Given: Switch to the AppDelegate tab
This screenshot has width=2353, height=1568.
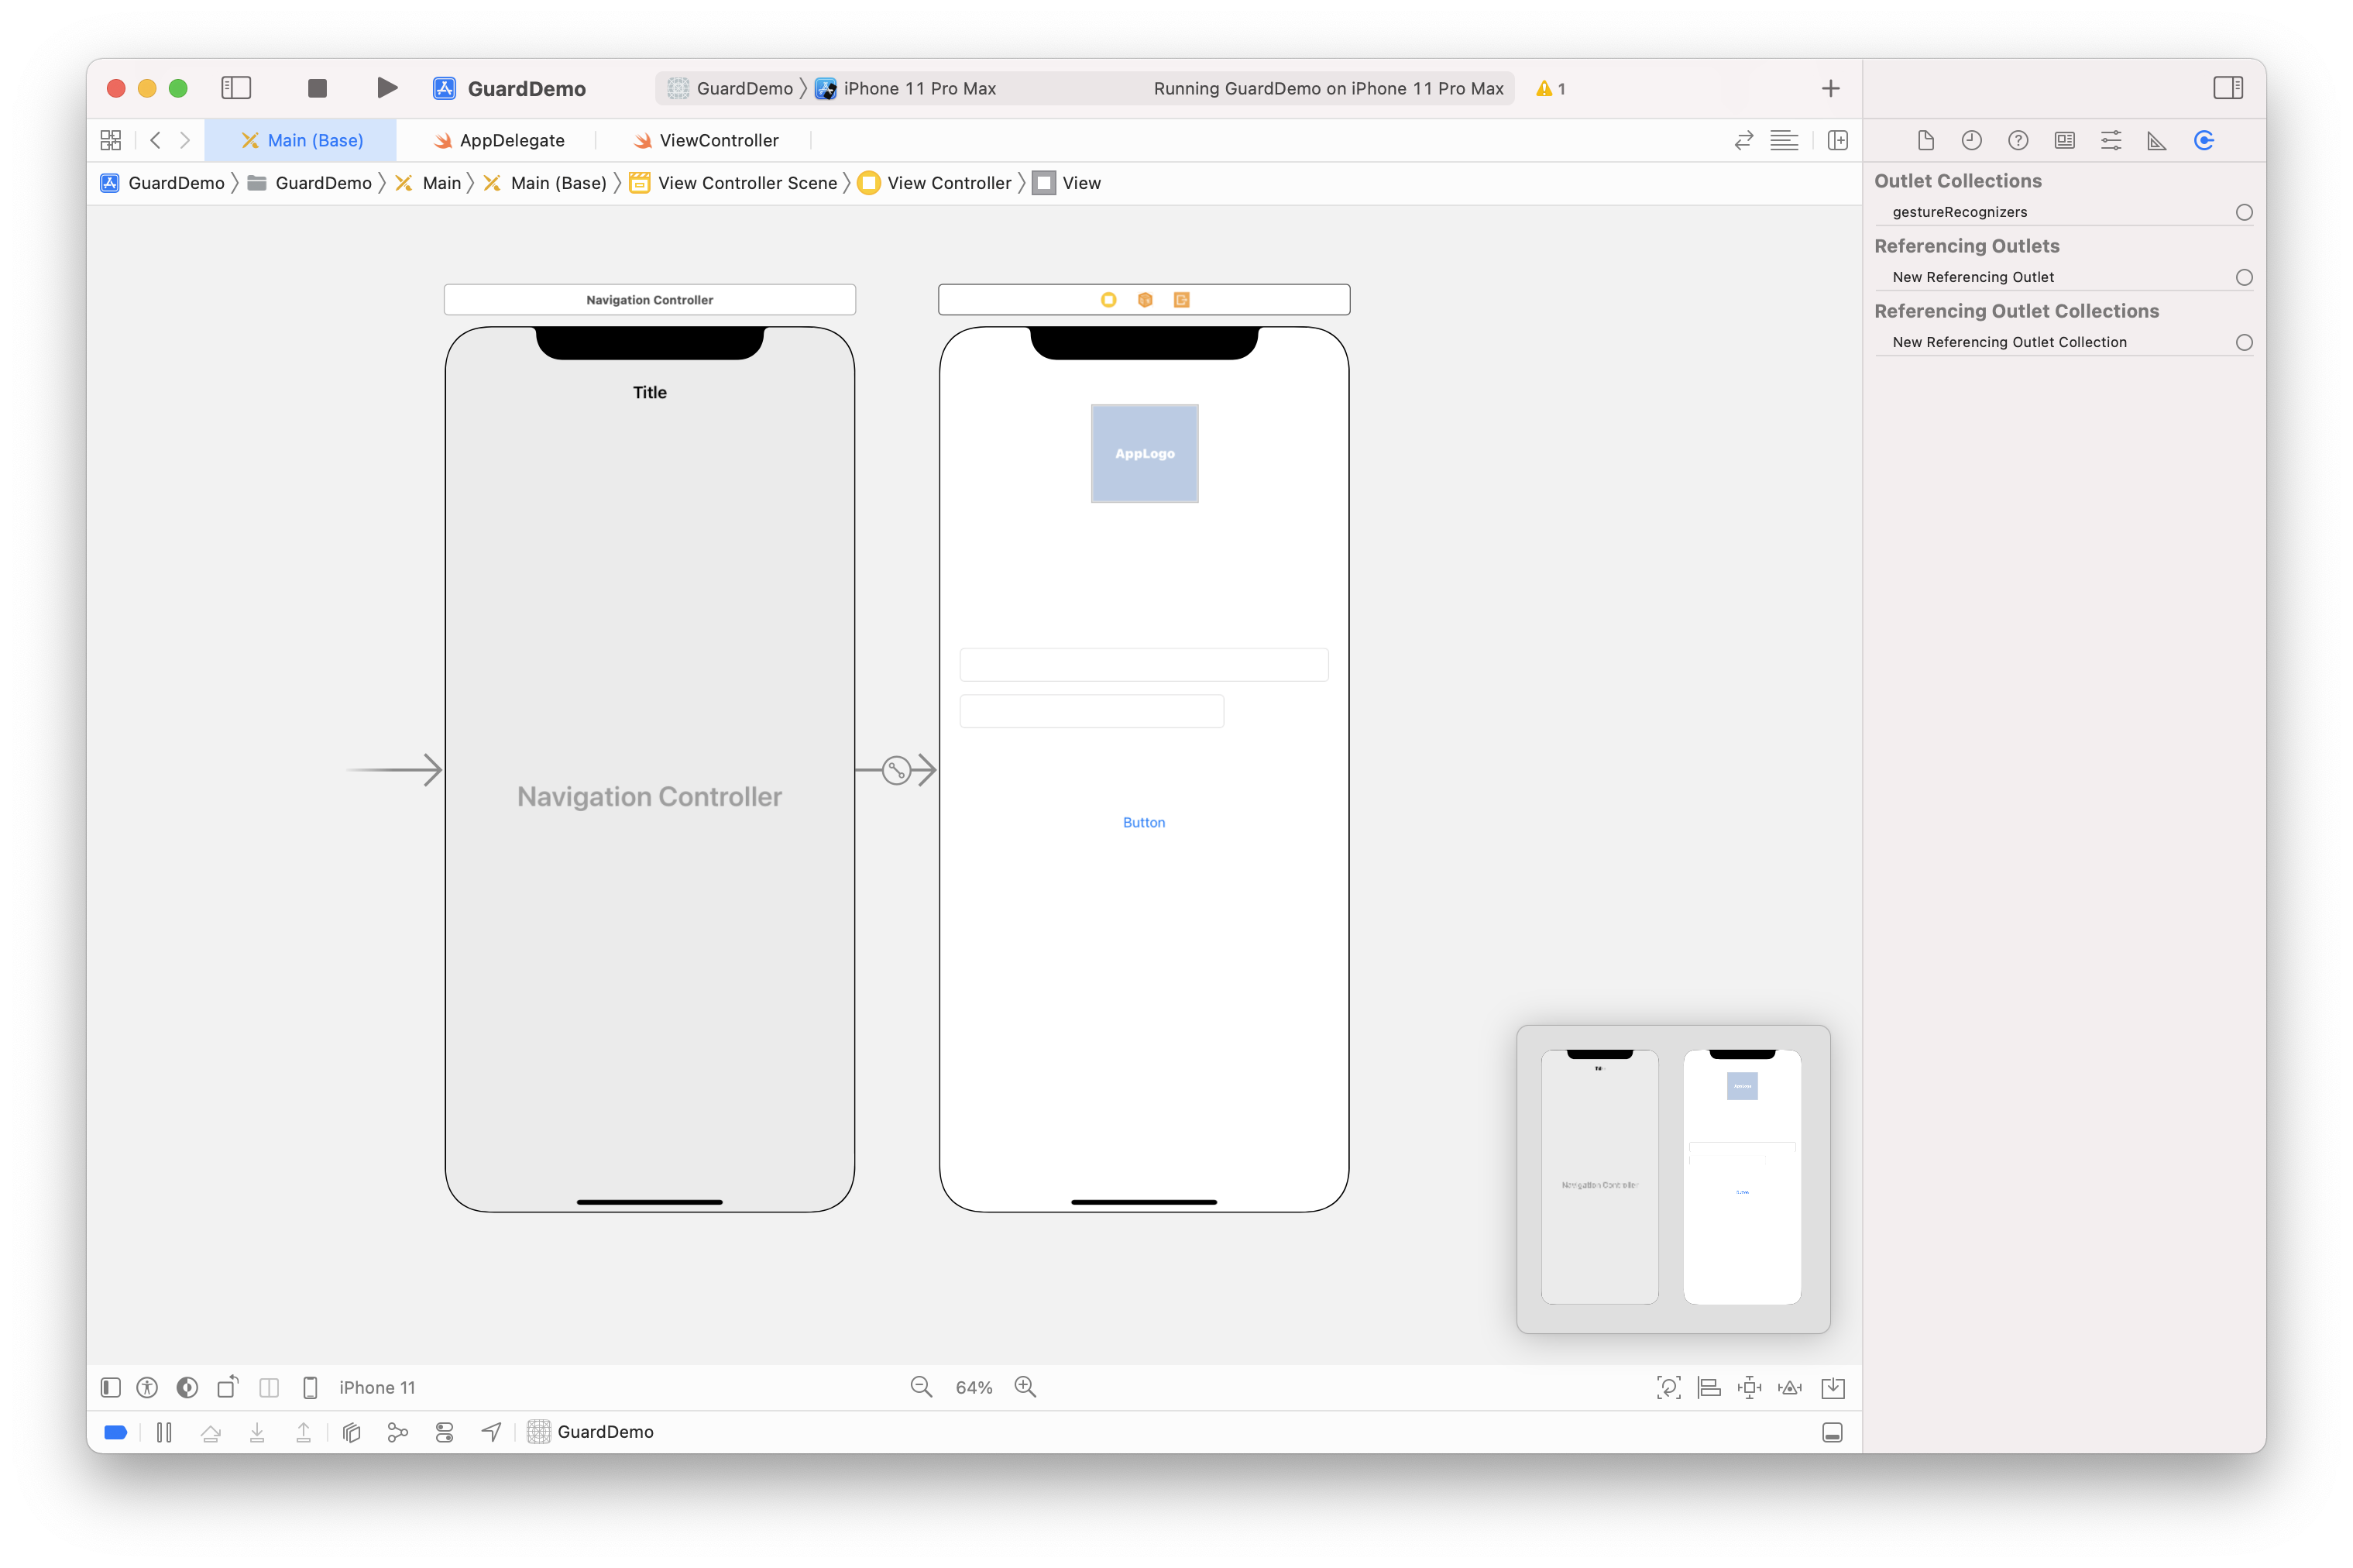Looking at the screenshot, I should point(510,141).
